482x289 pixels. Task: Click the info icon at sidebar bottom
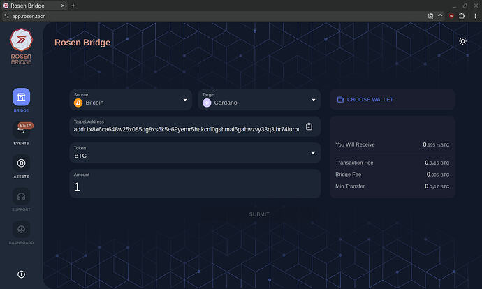21,274
